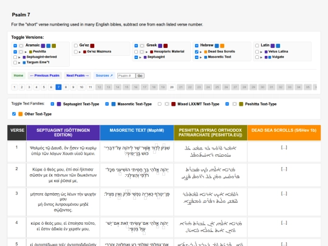Expand the Hexaplaric Material disclosure triangle

pos(147,52)
